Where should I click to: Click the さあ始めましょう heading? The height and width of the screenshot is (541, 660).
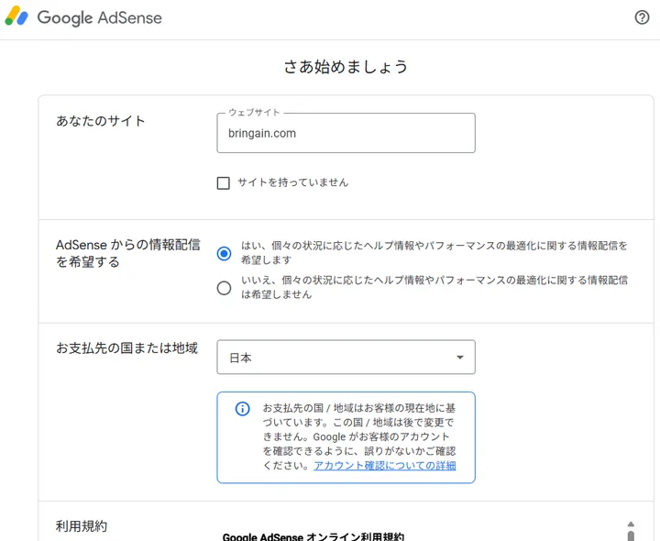pyautogui.click(x=346, y=67)
